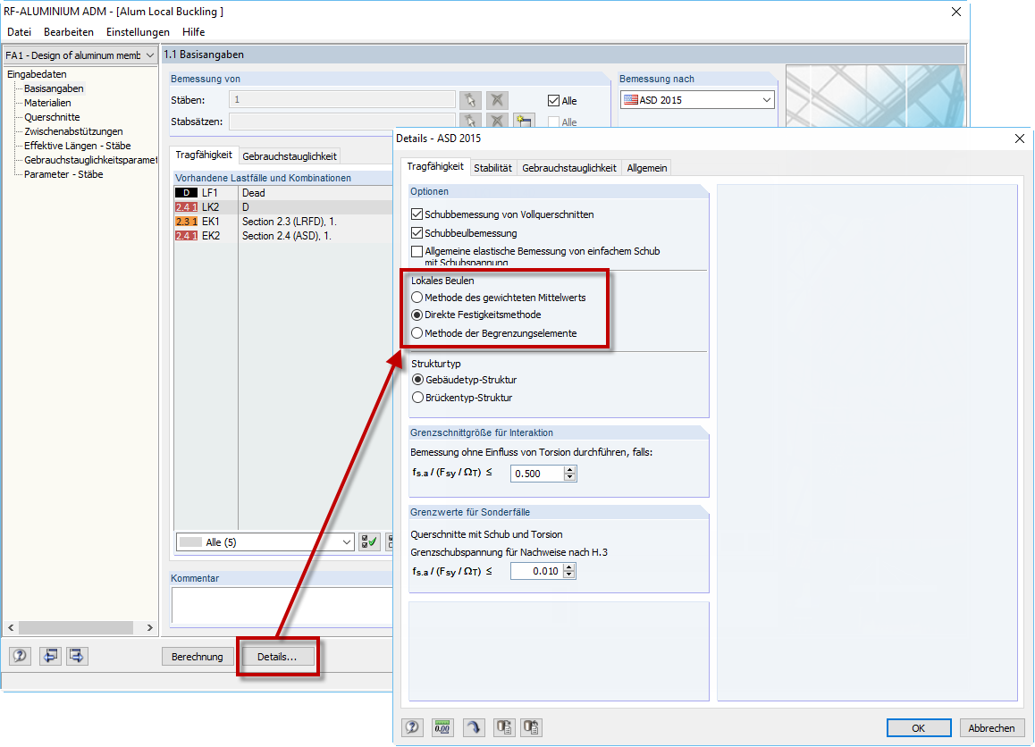Increase the 0.010 shear stress limit spinner
This screenshot has height=747, width=1035.
click(569, 567)
